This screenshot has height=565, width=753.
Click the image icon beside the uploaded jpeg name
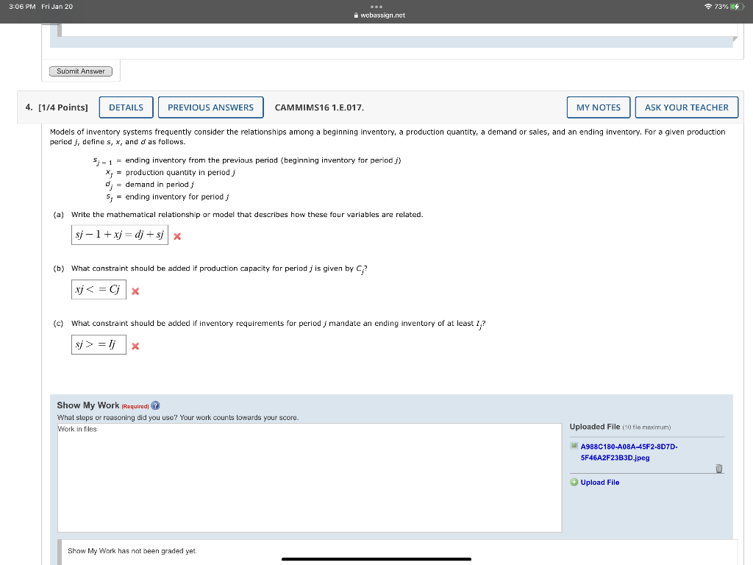coord(574,446)
